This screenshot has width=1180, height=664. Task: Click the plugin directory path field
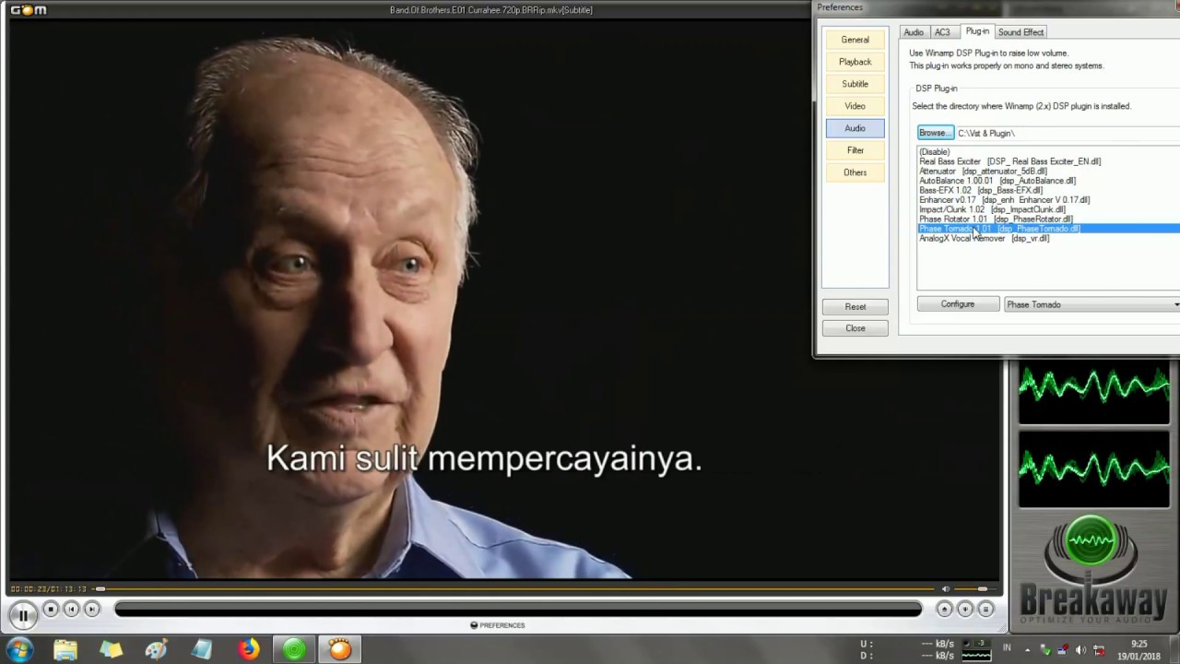pyautogui.click(x=1068, y=133)
